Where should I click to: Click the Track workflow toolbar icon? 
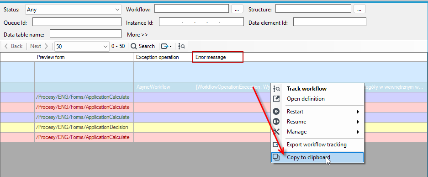pyautogui.click(x=181, y=46)
